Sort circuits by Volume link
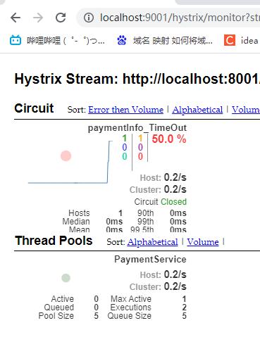This screenshot has width=260, height=342. [x=246, y=110]
